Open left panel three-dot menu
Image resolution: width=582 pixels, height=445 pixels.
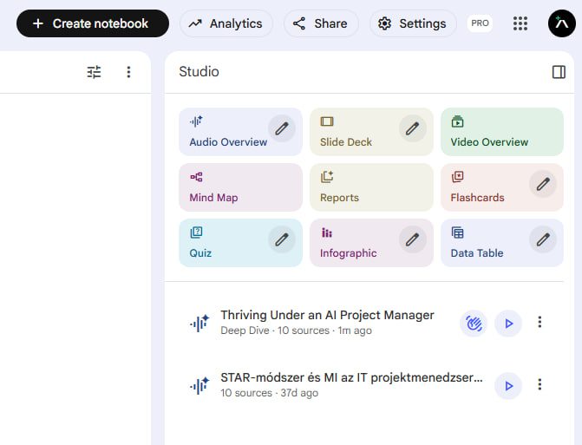point(128,72)
